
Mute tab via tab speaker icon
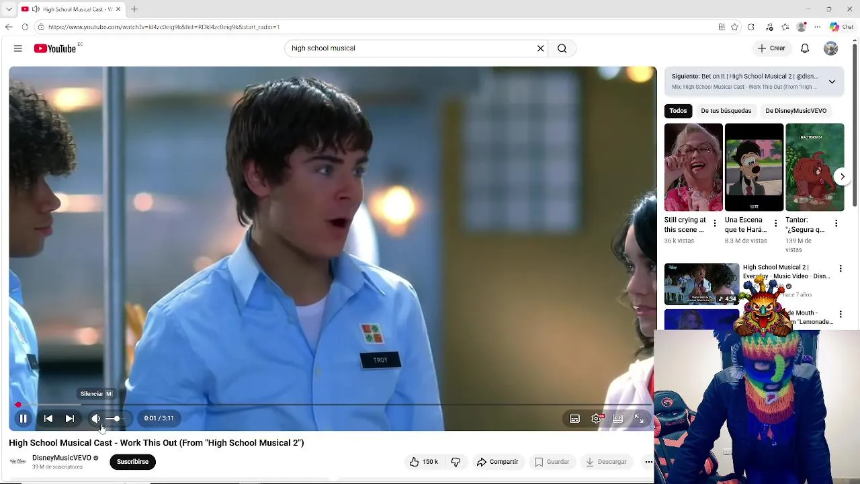click(36, 9)
